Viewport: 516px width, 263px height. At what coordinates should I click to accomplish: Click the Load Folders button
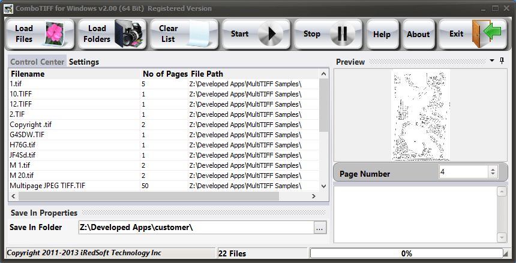(112, 34)
